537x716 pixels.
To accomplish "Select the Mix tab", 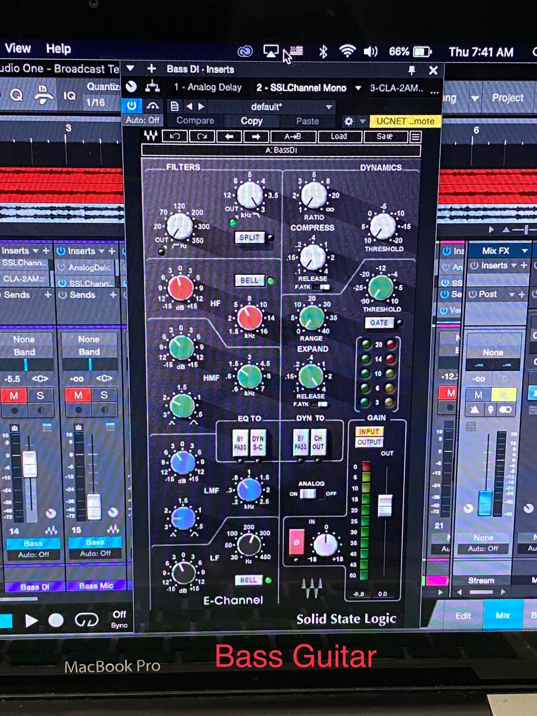I will (502, 615).
